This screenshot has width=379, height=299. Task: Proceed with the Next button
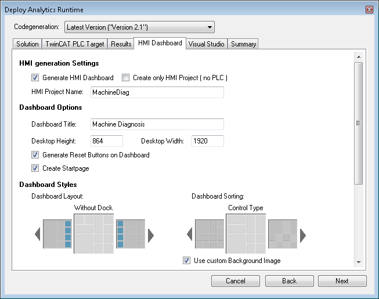point(342,281)
